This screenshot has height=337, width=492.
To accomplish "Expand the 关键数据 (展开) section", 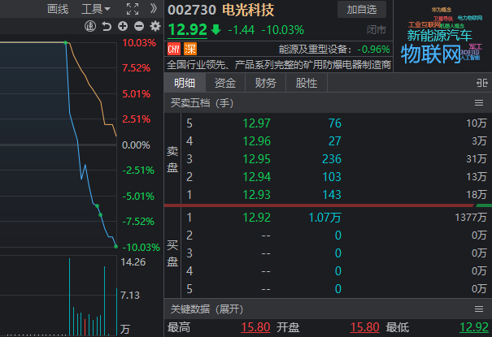I will tap(207, 309).
